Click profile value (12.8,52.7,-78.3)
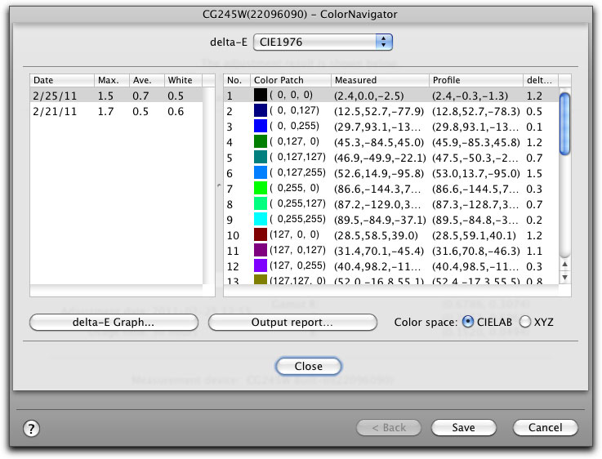602x459 pixels. (x=476, y=111)
